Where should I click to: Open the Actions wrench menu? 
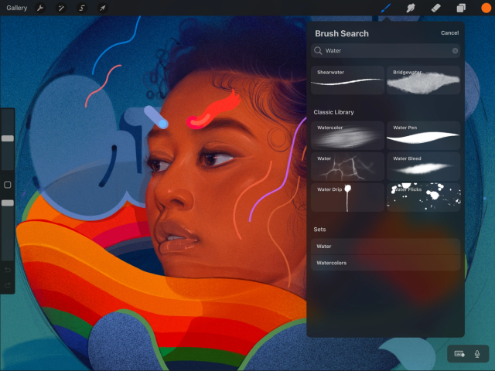(40, 8)
